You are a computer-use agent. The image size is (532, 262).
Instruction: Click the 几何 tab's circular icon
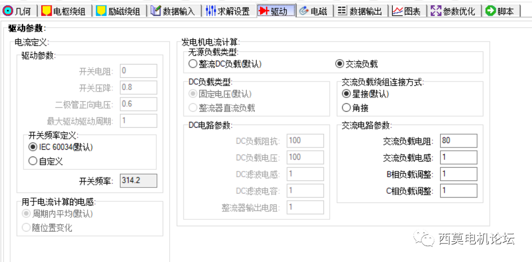coord(7,11)
